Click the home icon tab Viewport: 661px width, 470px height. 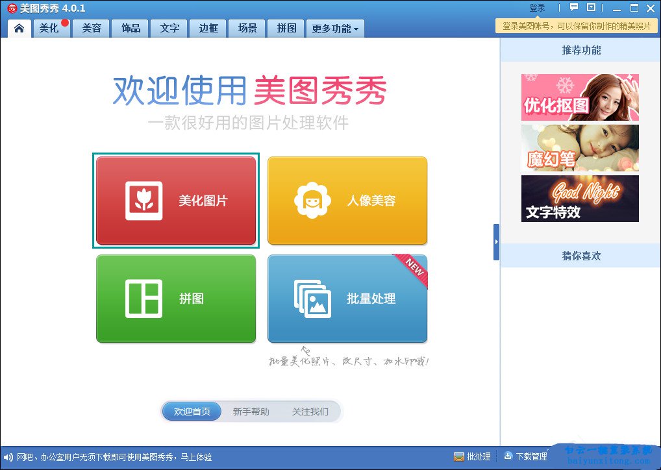click(x=19, y=29)
